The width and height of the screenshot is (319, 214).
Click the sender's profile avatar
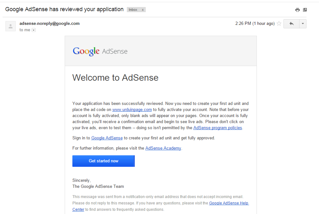11,26
